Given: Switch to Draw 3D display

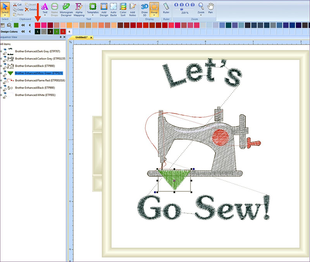Looking at the screenshot, I should click(x=144, y=9).
